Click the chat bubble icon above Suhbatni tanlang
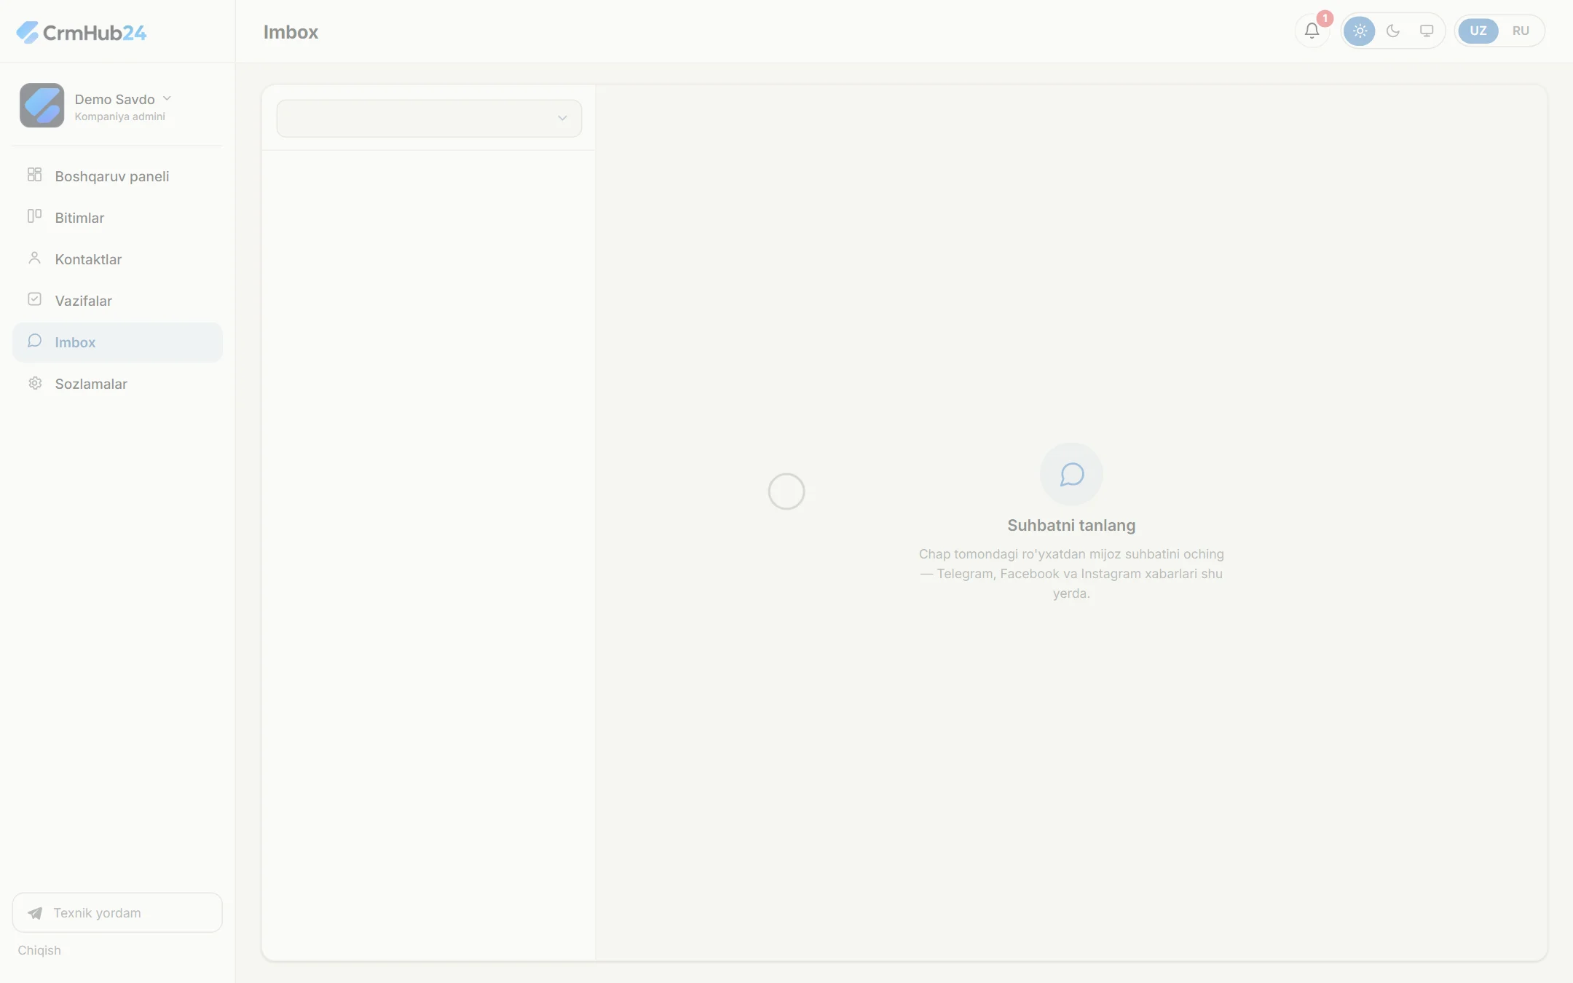This screenshot has height=983, width=1573. 1071,475
